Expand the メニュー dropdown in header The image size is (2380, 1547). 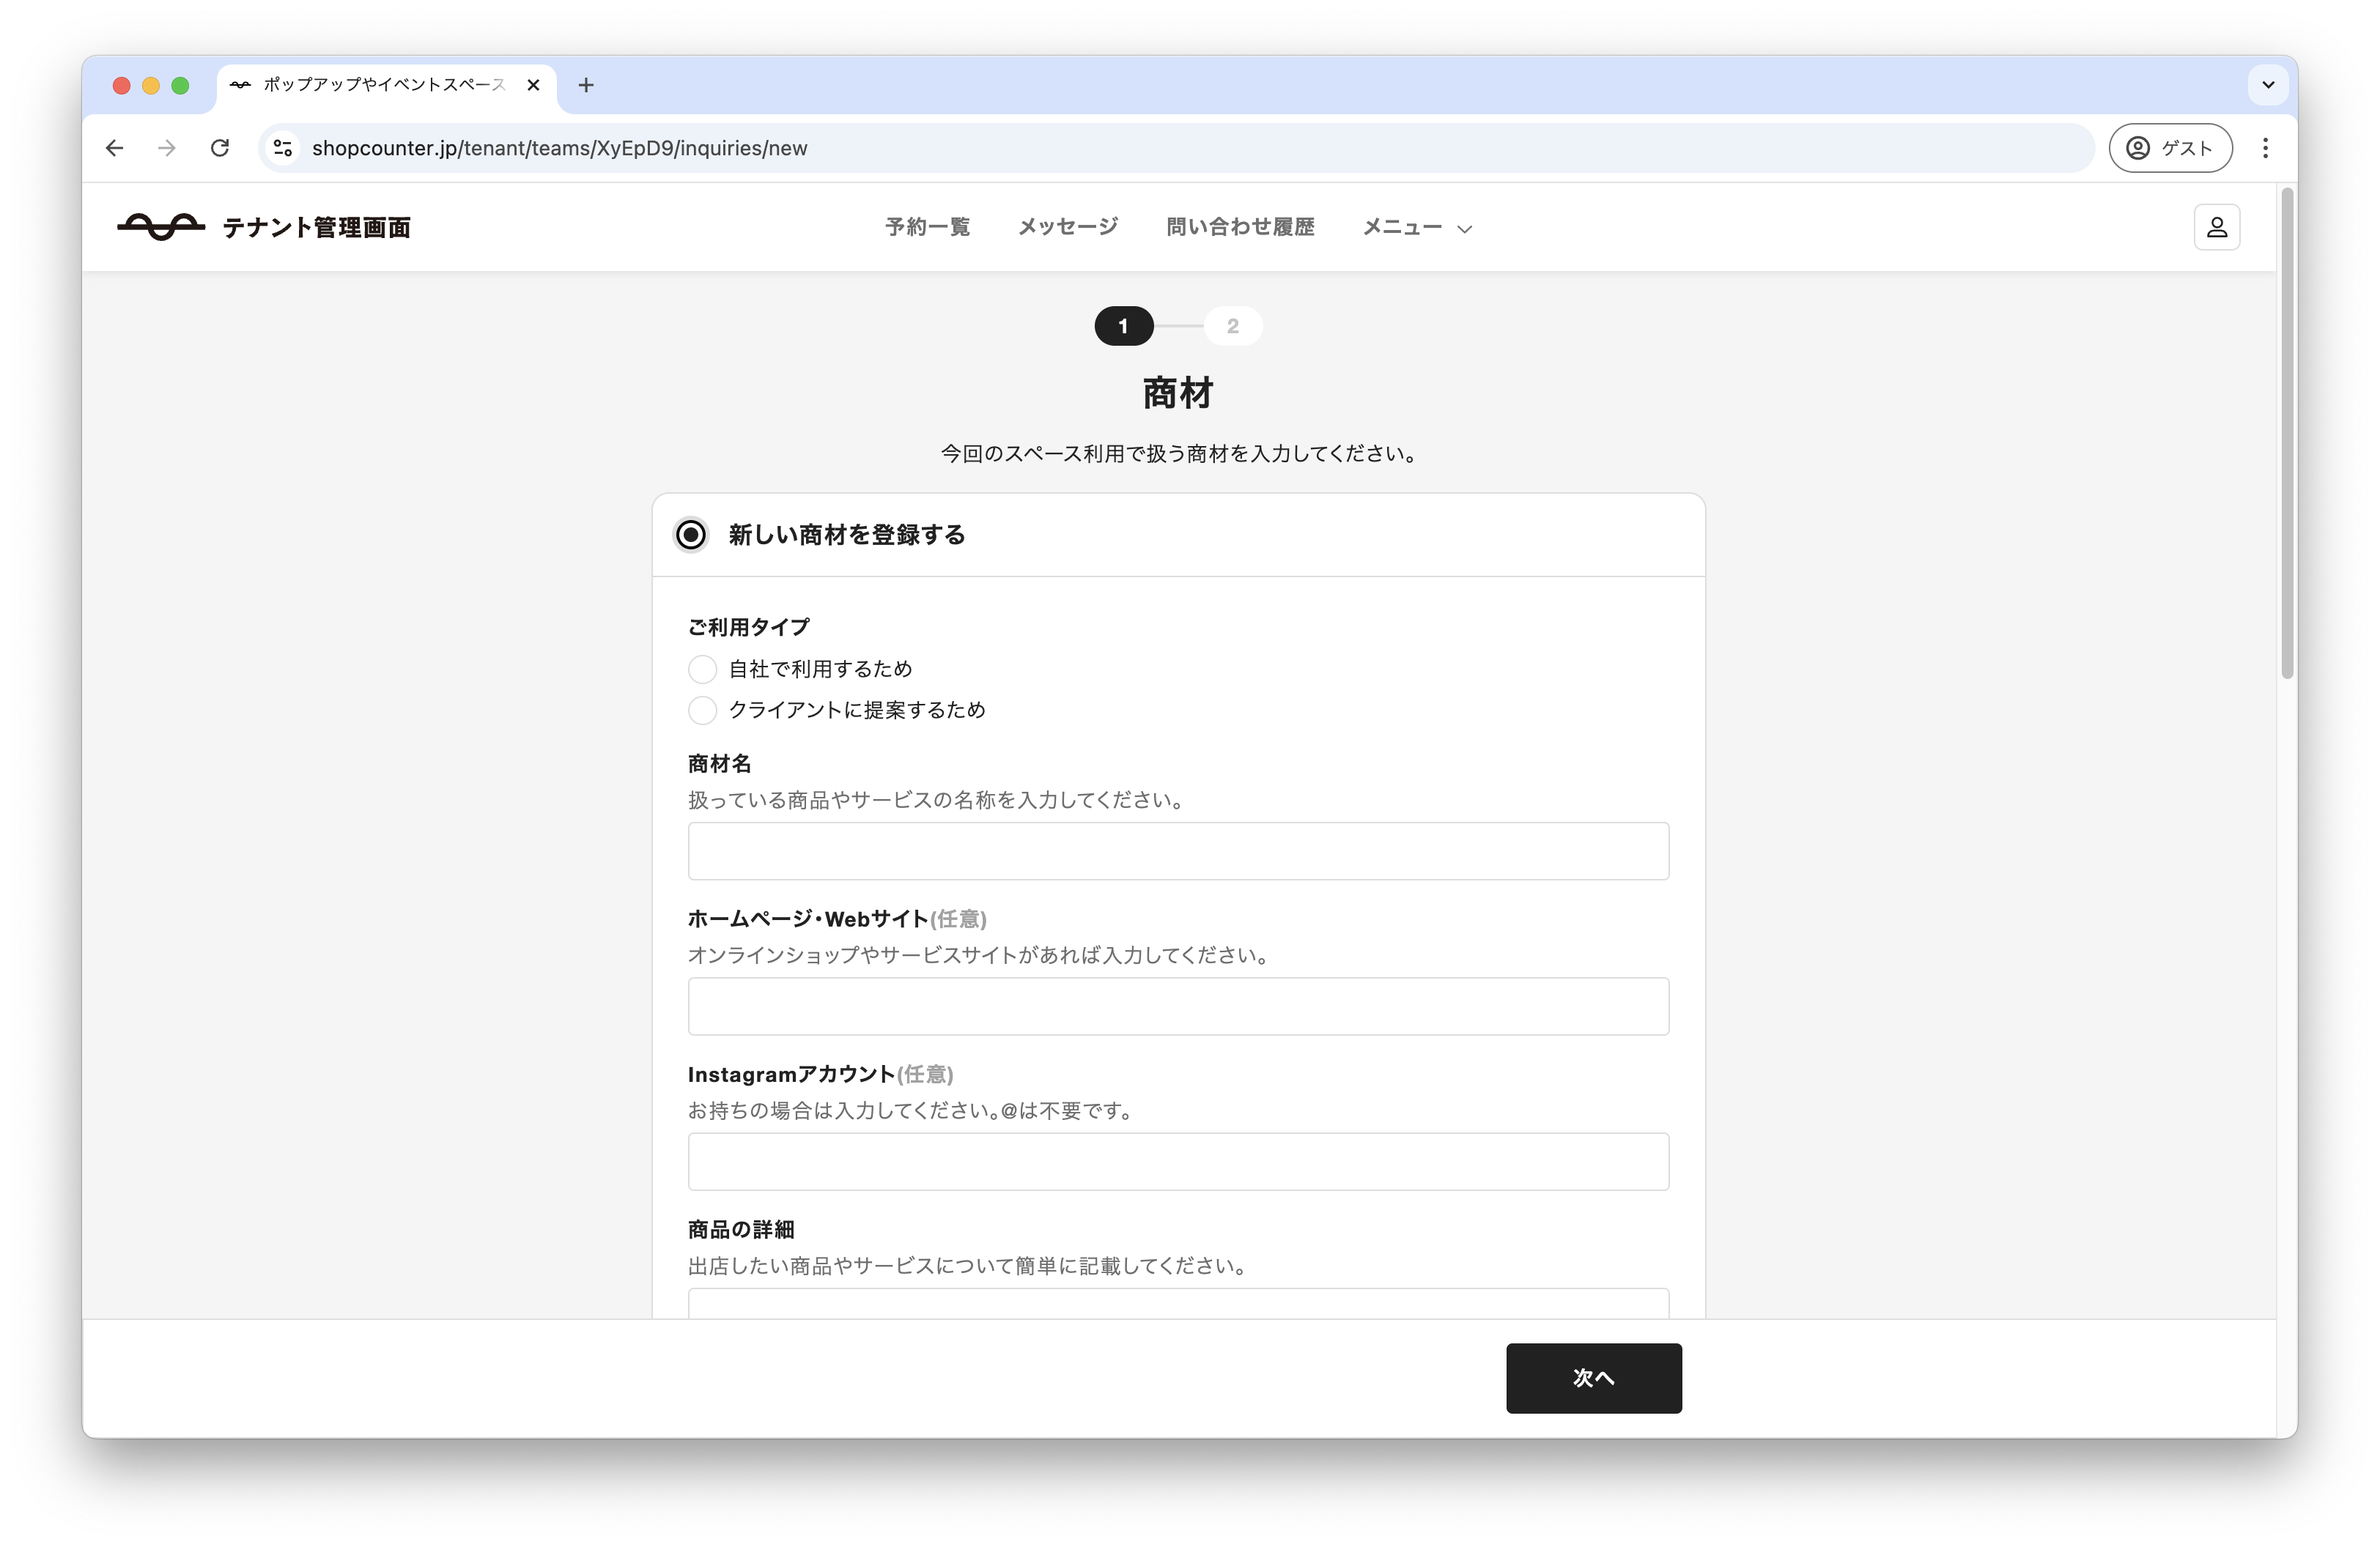tap(1416, 228)
